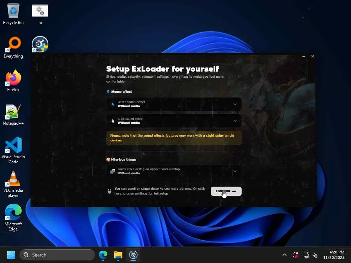Screen dimensions: 351x263
Task: Click the click sound hand icon
Action: tap(112, 121)
